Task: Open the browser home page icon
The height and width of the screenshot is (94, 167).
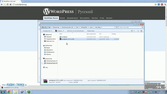Action: coord(10,4)
